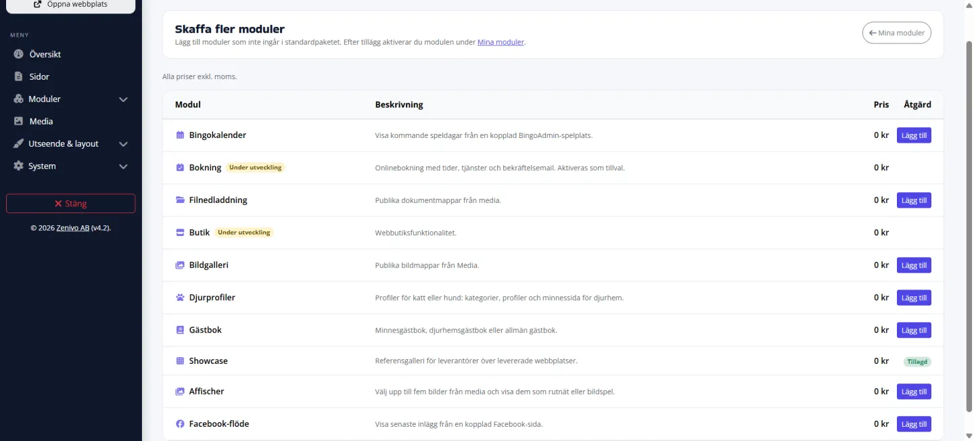Expand the System menu chevron
This screenshot has width=974, height=441.
pyautogui.click(x=123, y=166)
